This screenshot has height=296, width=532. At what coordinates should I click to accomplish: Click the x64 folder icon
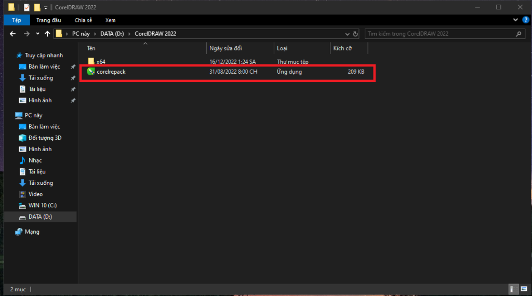91,61
